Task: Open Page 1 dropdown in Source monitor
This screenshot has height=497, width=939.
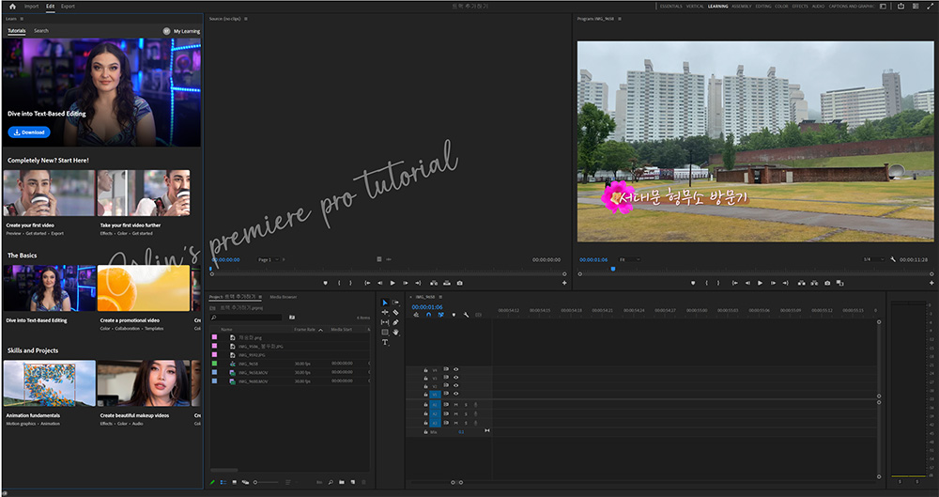Action: tap(268, 259)
